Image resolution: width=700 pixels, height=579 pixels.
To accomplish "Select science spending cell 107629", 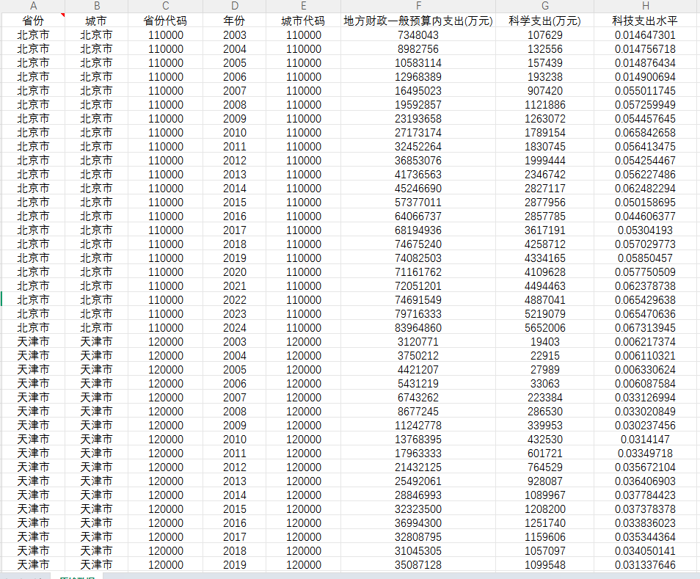I will click(x=545, y=34).
